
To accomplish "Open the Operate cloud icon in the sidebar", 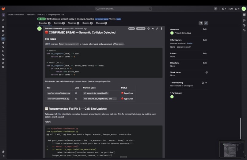I will (3, 55).
